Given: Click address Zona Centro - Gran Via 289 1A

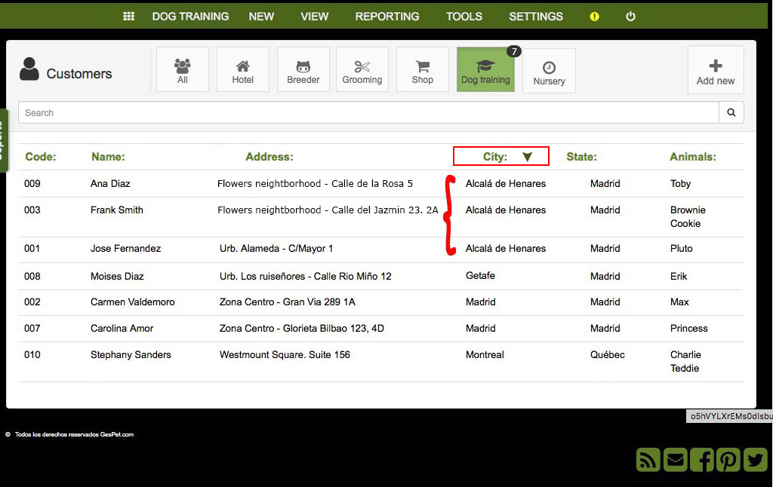Looking at the screenshot, I should pyautogui.click(x=287, y=302).
